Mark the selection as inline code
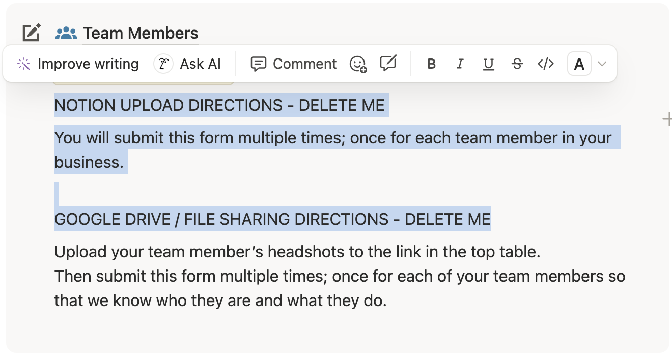Image resolution: width=672 pixels, height=361 pixels. (x=546, y=64)
